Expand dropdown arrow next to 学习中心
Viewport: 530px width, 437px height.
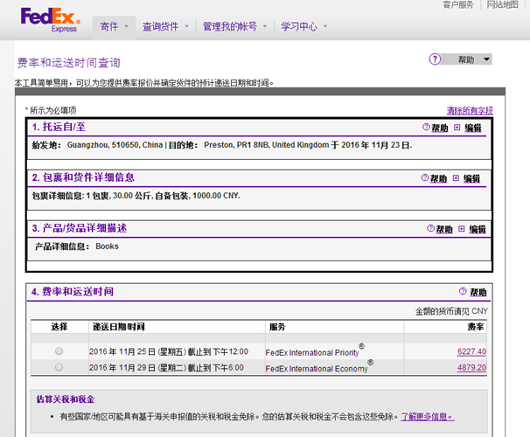325,26
